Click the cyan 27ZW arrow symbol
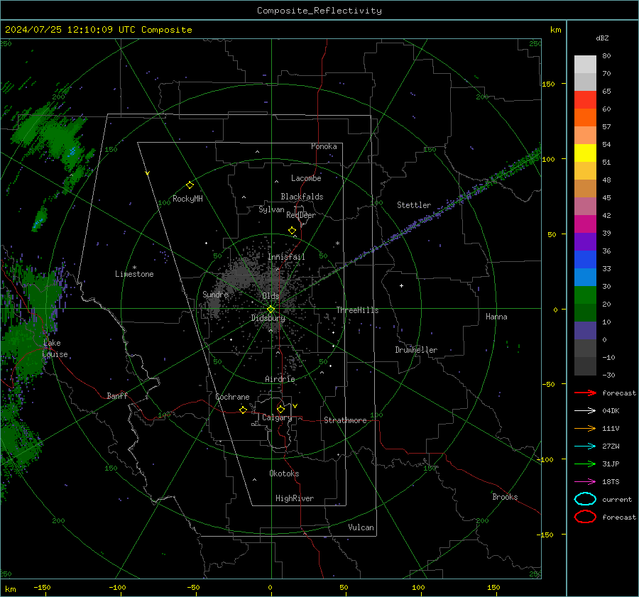 pos(585,447)
